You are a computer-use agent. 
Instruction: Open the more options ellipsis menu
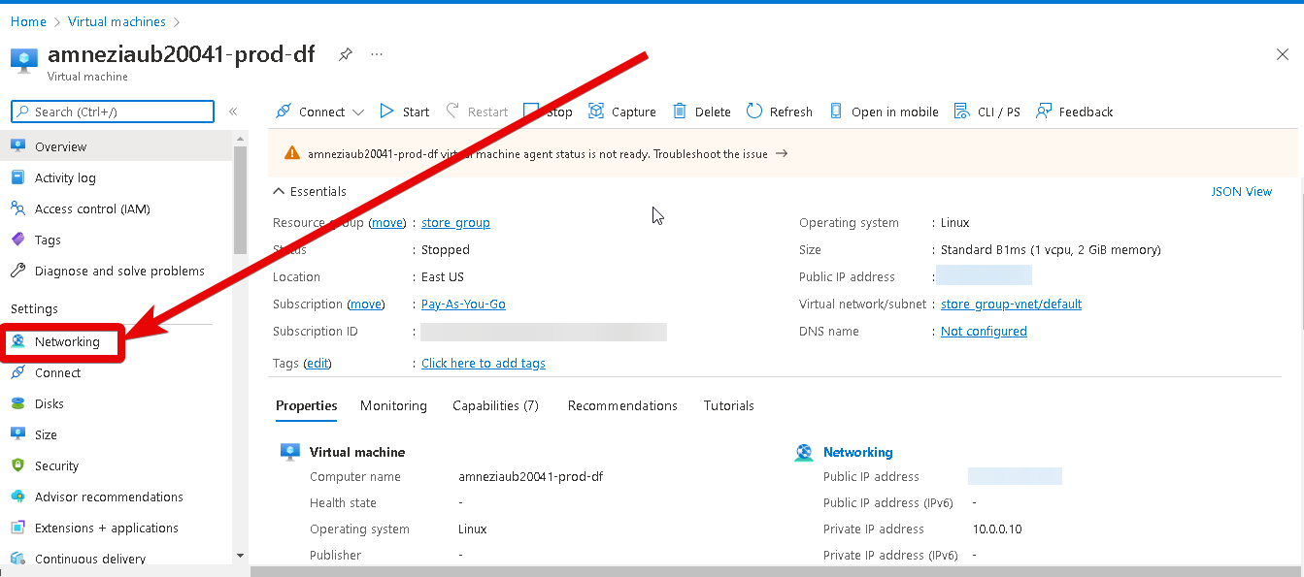[x=377, y=54]
